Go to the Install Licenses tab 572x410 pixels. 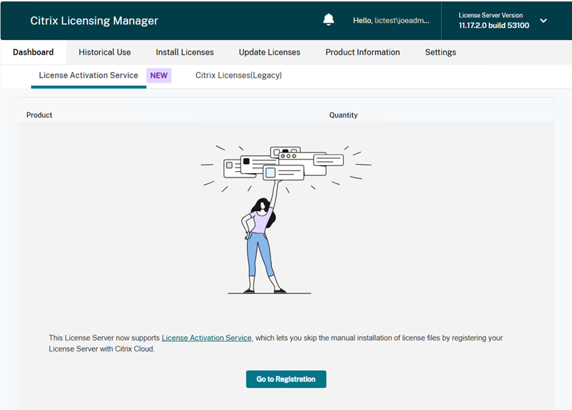pos(185,52)
